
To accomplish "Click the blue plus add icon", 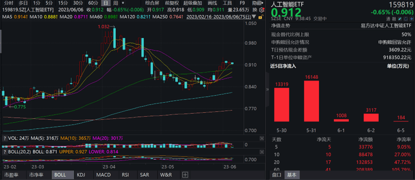I will 411,19.
